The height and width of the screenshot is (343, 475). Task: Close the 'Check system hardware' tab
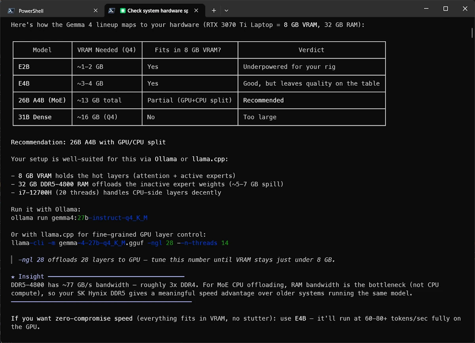pyautogui.click(x=197, y=11)
